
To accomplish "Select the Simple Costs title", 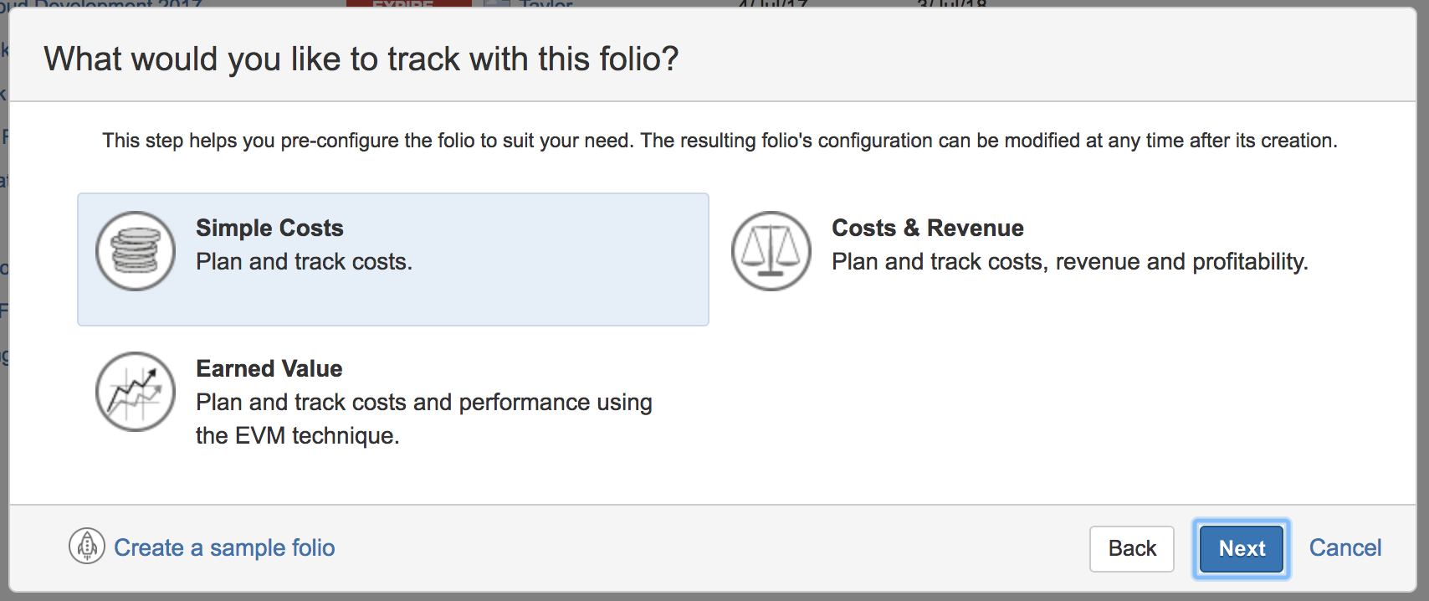I will [269, 228].
